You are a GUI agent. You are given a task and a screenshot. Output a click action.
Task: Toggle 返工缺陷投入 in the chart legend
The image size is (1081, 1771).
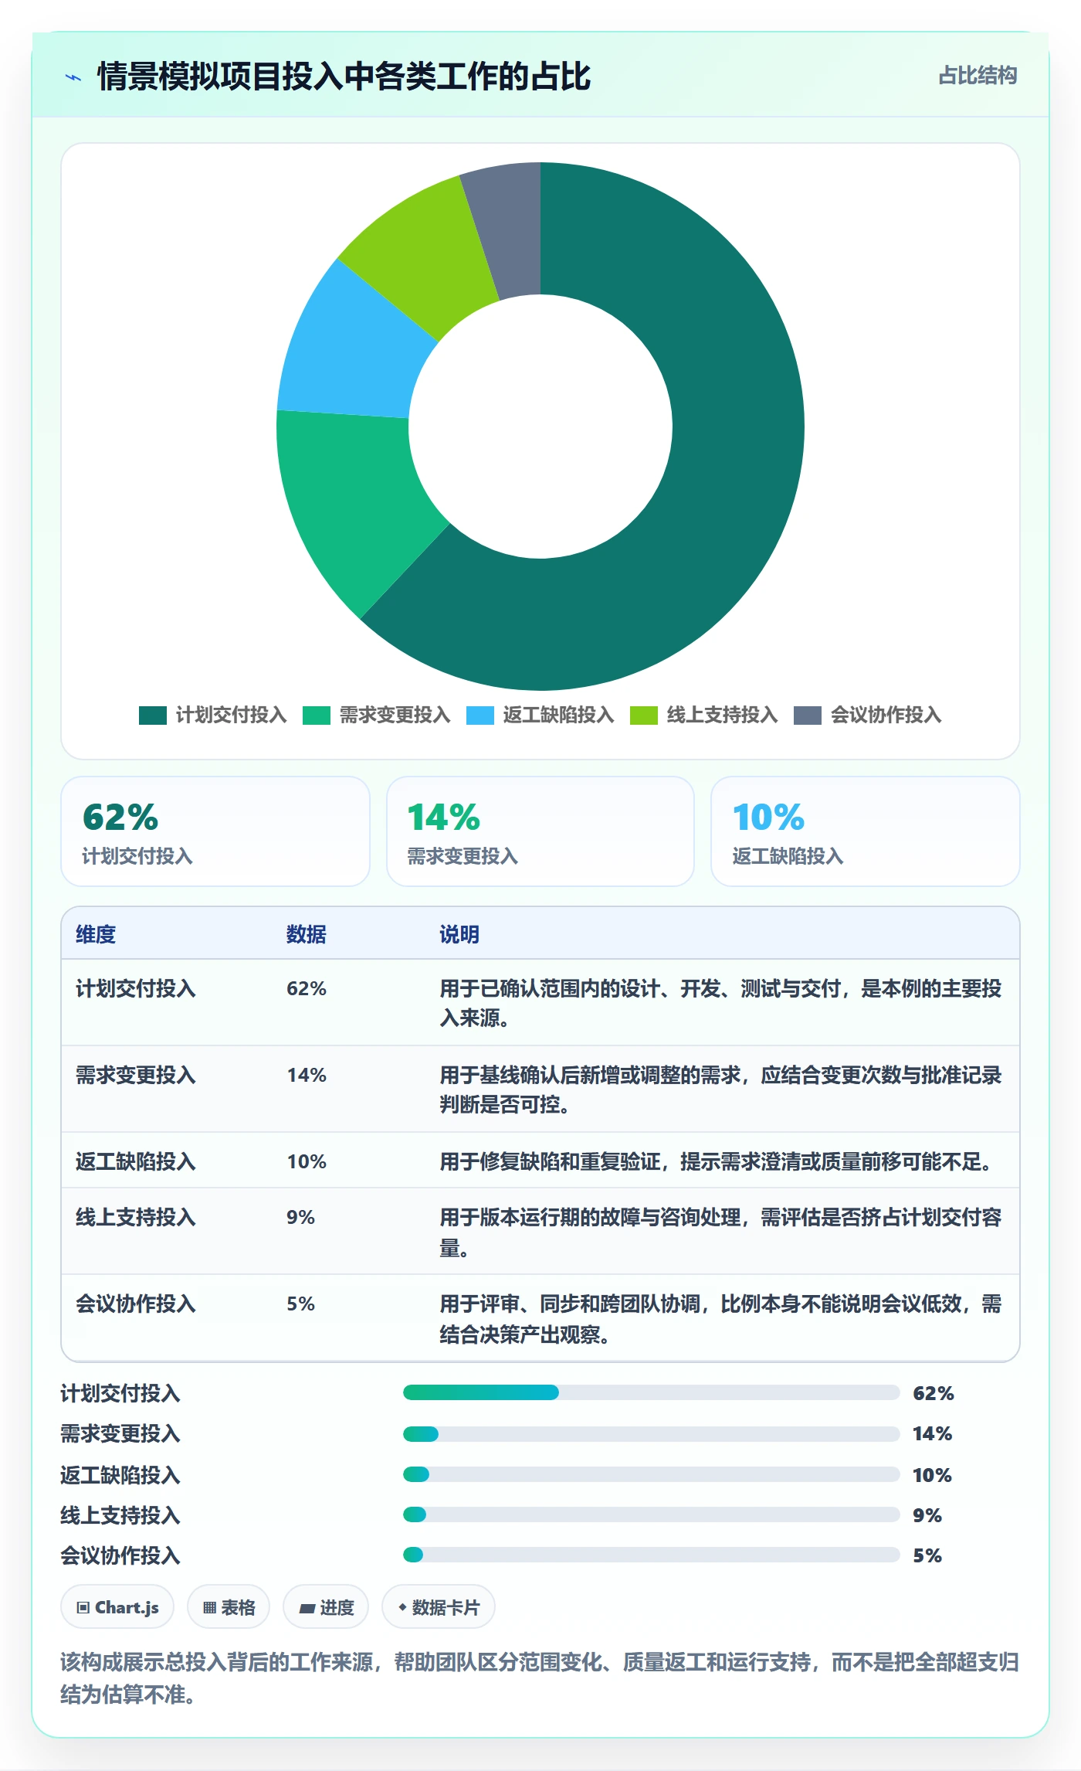[x=540, y=716]
